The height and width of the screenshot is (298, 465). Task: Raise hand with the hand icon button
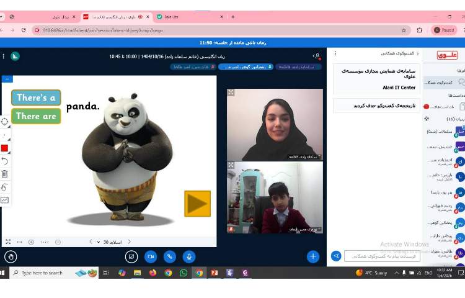[11, 257]
